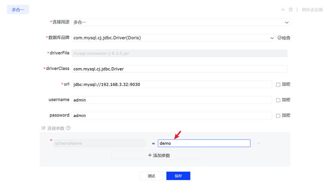
Task: Select the 多合一 tab
Action: coord(18,10)
